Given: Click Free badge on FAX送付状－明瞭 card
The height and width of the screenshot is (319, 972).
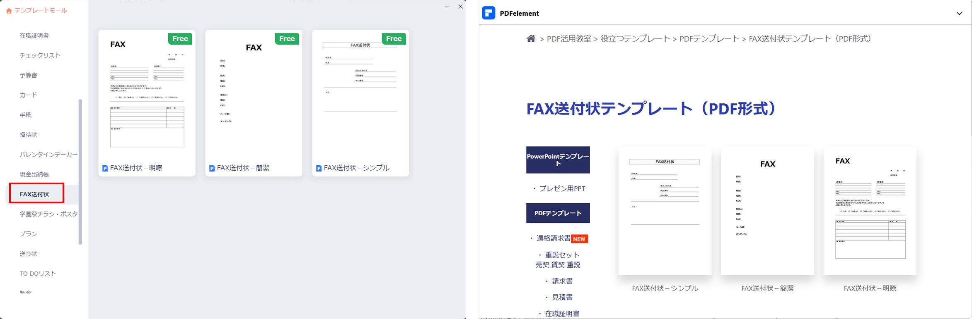Looking at the screenshot, I should pos(180,39).
